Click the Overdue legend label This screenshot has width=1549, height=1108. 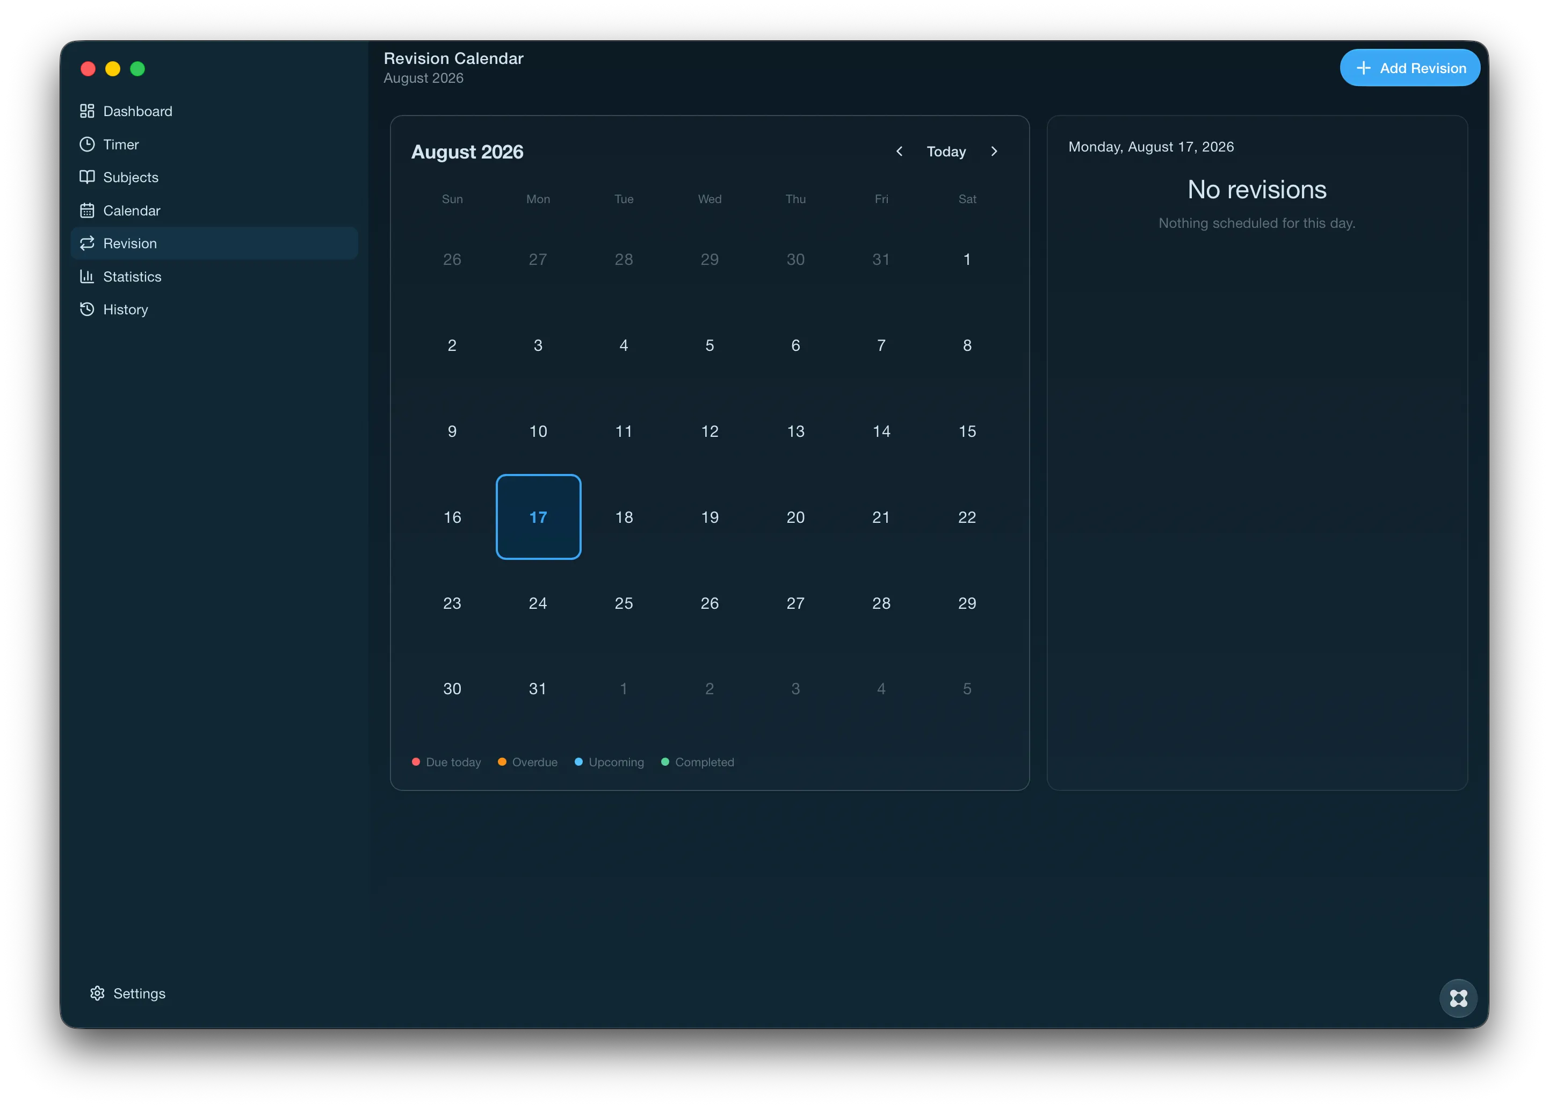pyautogui.click(x=534, y=762)
